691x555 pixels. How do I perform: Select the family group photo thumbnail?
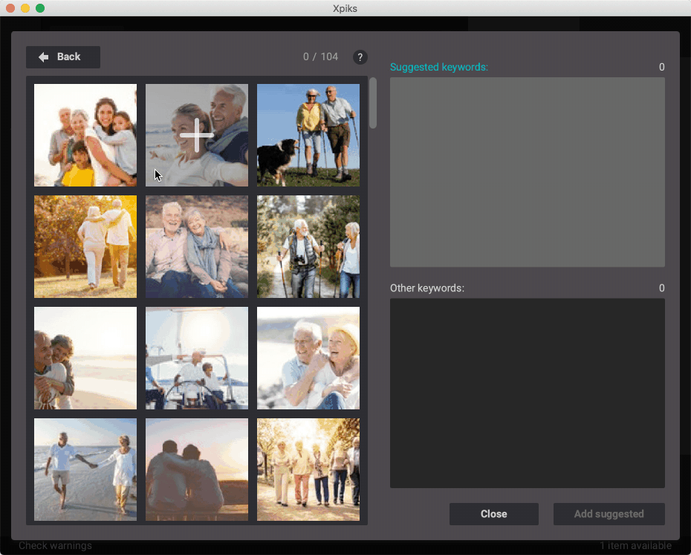click(85, 135)
